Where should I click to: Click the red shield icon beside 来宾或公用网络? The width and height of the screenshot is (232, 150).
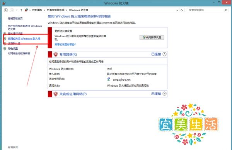click(x=55, y=94)
